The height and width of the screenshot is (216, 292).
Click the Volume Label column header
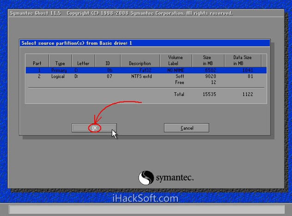[176, 60]
